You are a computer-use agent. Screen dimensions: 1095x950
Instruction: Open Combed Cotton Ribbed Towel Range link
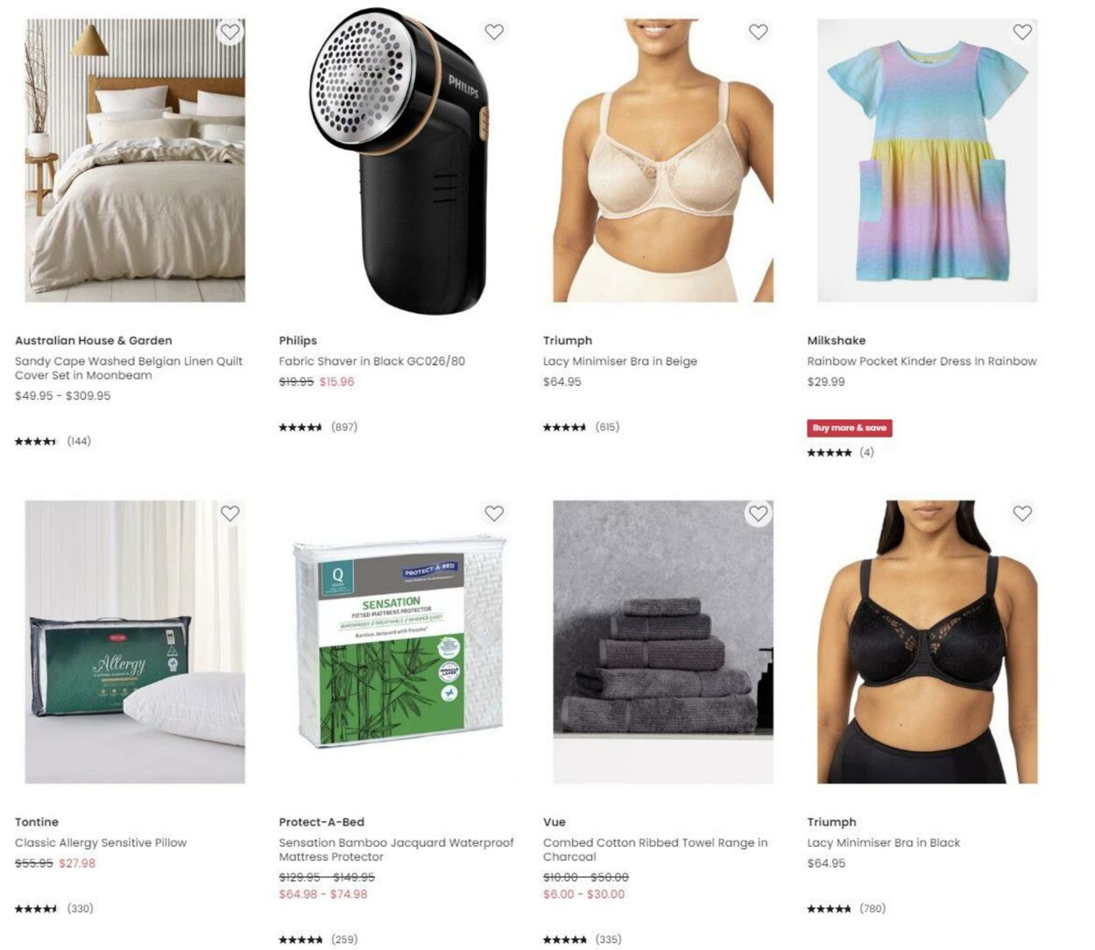point(655,850)
